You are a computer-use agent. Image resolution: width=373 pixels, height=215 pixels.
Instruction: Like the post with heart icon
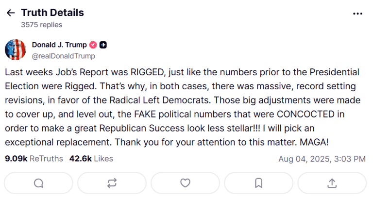pyautogui.click(x=185, y=183)
